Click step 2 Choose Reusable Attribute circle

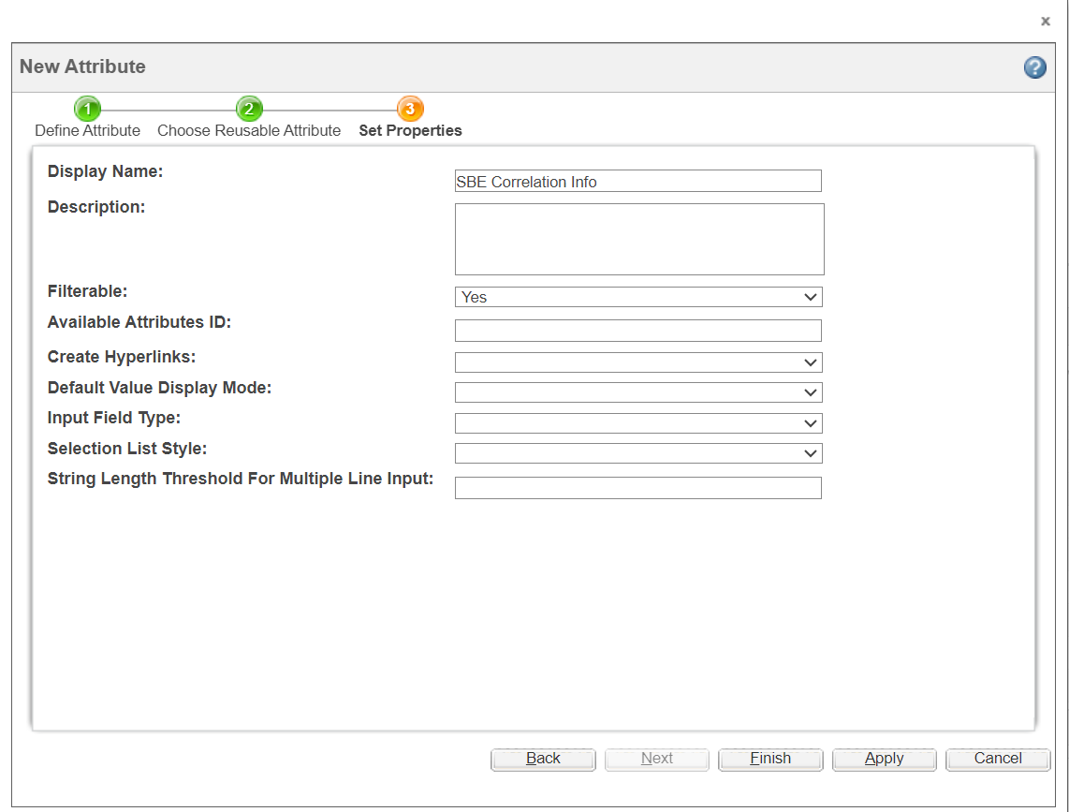pyautogui.click(x=248, y=109)
